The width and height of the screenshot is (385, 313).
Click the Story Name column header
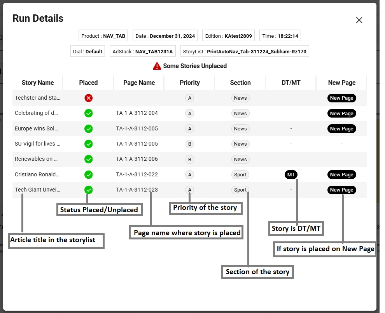tap(38, 83)
